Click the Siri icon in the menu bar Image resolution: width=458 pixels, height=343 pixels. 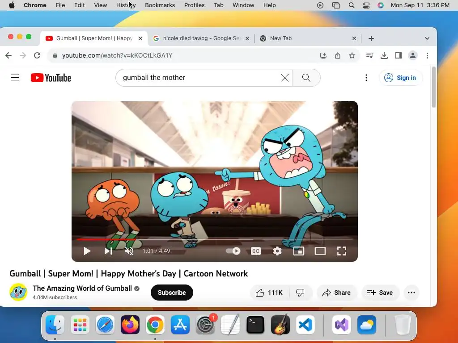coord(380,5)
